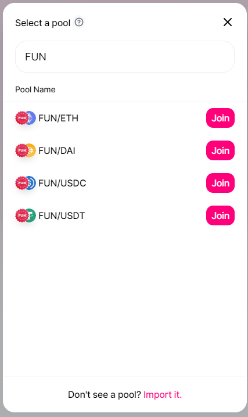Click the Ethereum icon in FUN/ETH row
Image resolution: width=248 pixels, height=417 pixels.
click(32, 118)
